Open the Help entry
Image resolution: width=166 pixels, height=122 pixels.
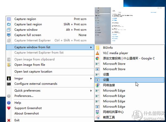coord(50,103)
